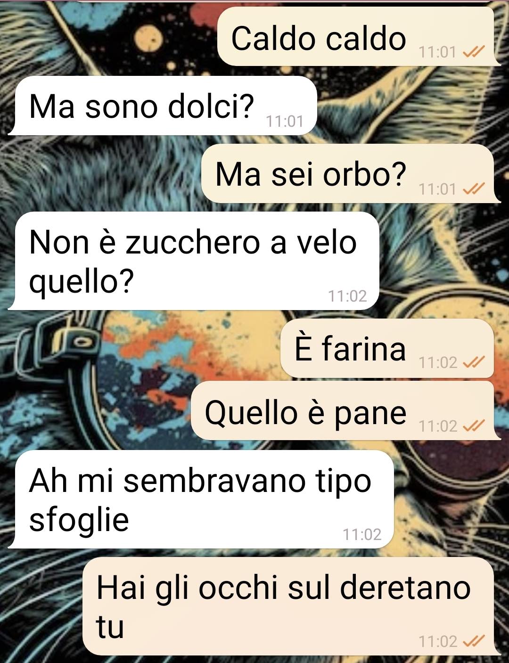The image size is (509, 663).
Task: Tap the 11:02 timestamp beside 'È farina'
Action: [438, 362]
